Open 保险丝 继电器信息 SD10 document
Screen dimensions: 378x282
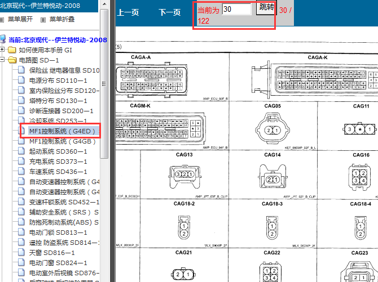[64, 70]
